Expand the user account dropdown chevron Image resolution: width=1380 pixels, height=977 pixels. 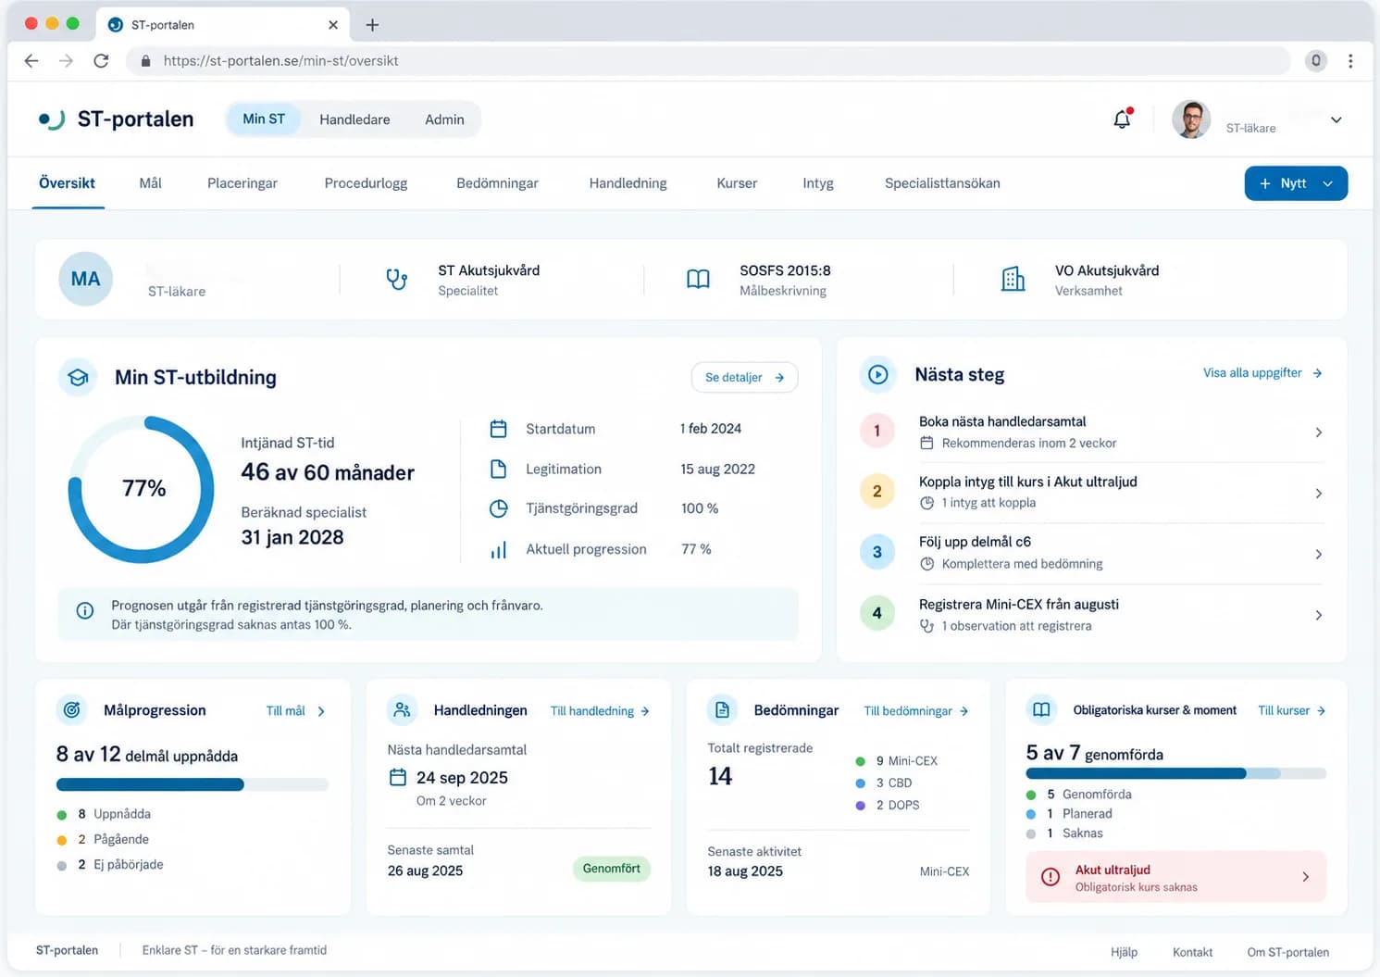click(1336, 119)
